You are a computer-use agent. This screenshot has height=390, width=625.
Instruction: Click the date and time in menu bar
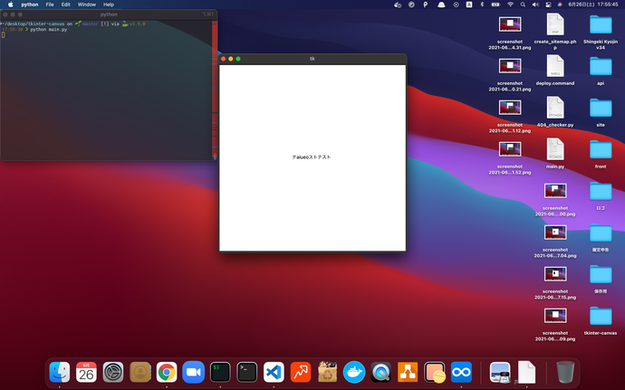[593, 5]
